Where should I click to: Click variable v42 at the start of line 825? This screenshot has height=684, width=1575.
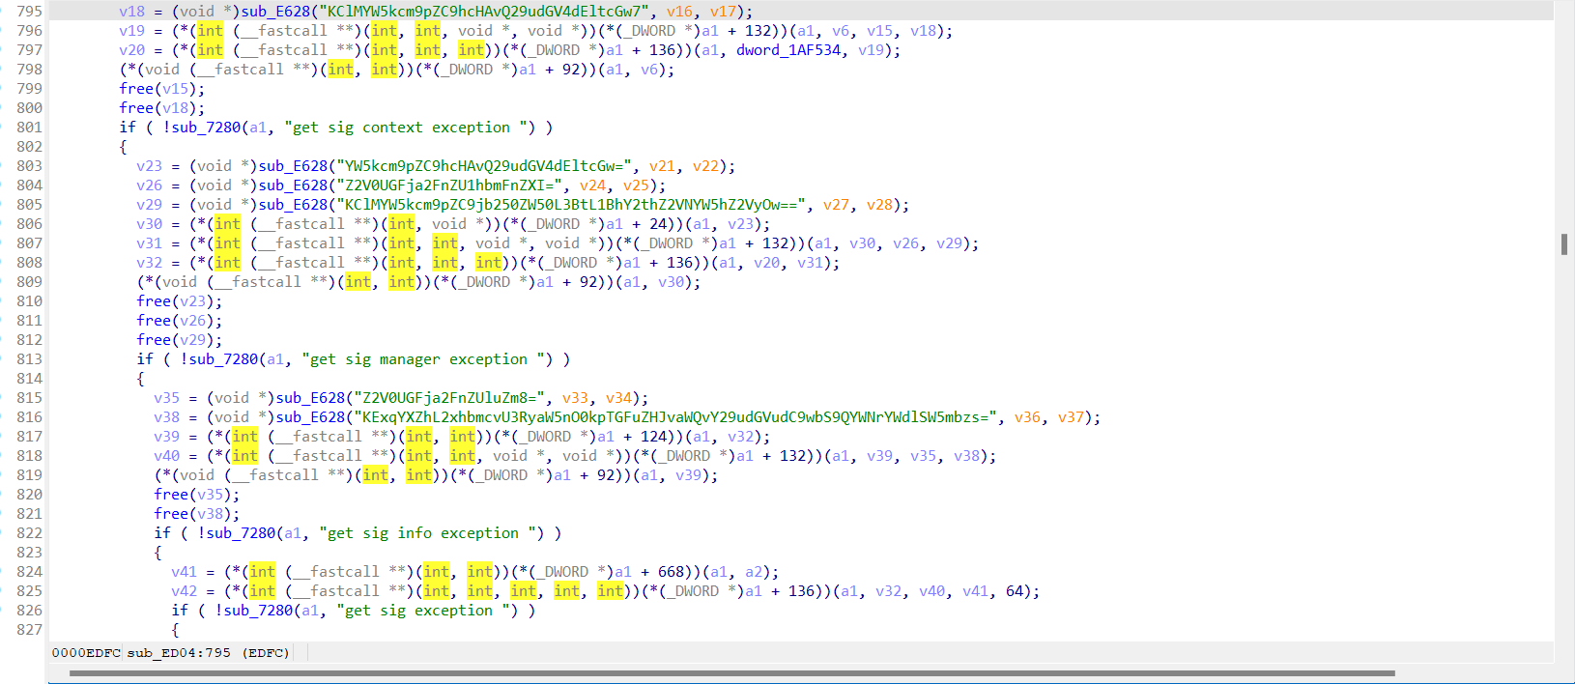184,591
